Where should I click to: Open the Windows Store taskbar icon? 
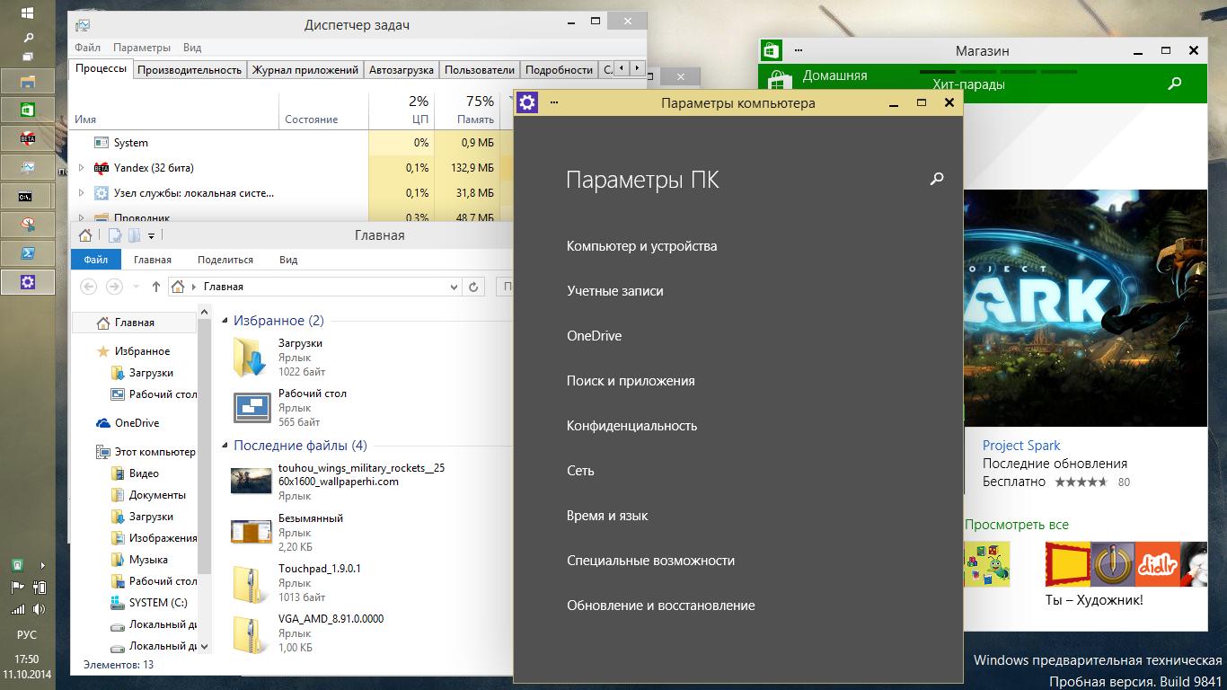pos(28,110)
